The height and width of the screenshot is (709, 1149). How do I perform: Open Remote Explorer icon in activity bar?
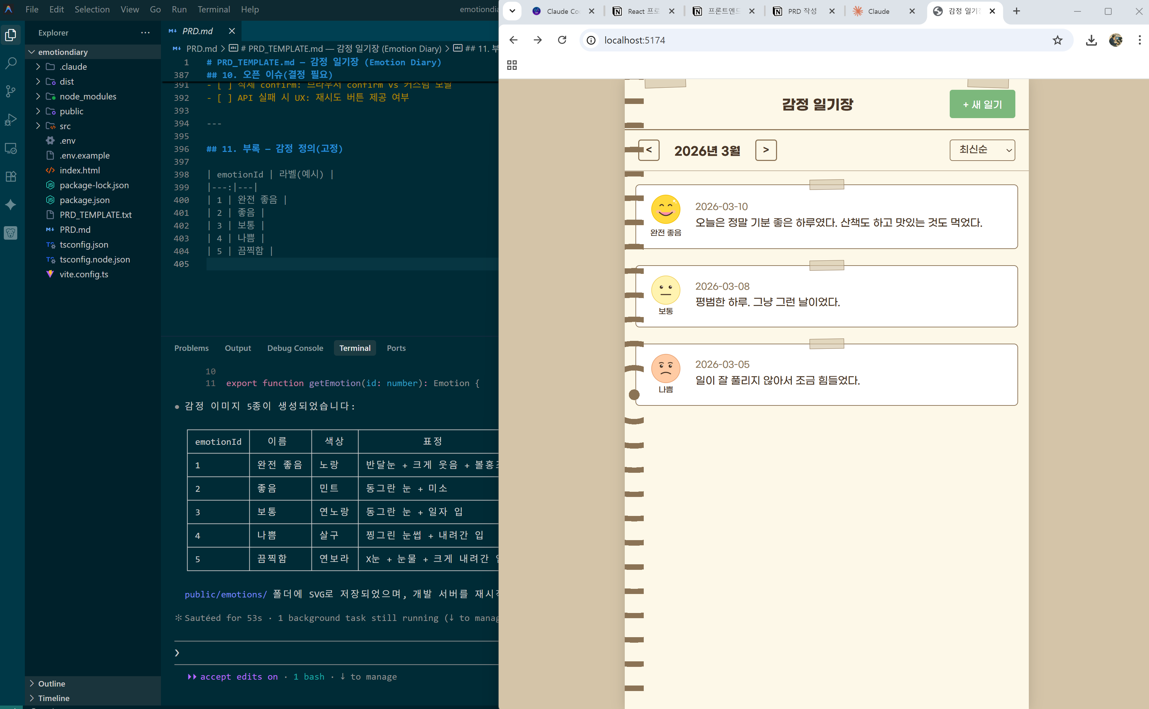(11, 148)
